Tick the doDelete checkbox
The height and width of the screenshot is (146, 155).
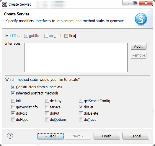click(81, 113)
